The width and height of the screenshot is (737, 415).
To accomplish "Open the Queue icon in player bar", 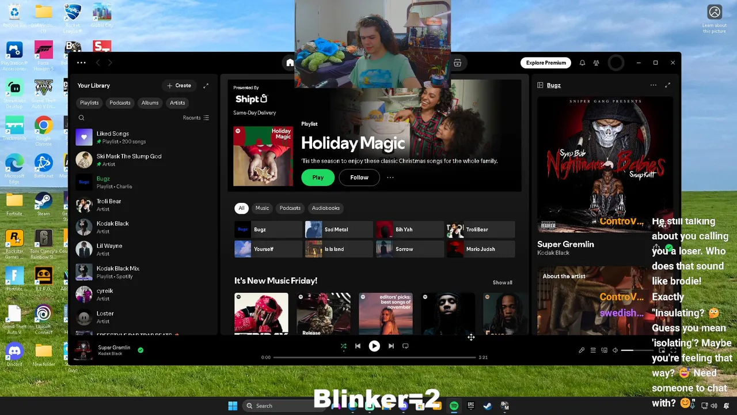I will click(x=593, y=350).
